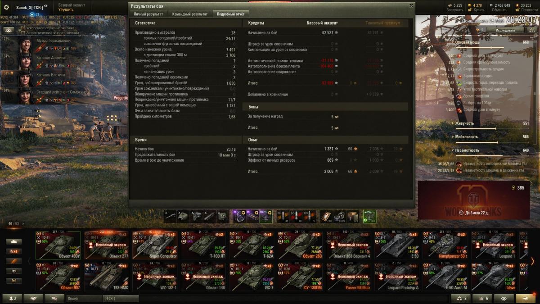The height and width of the screenshot is (304, 540).
Task: Open the first equipment slot
Action: 239,216
